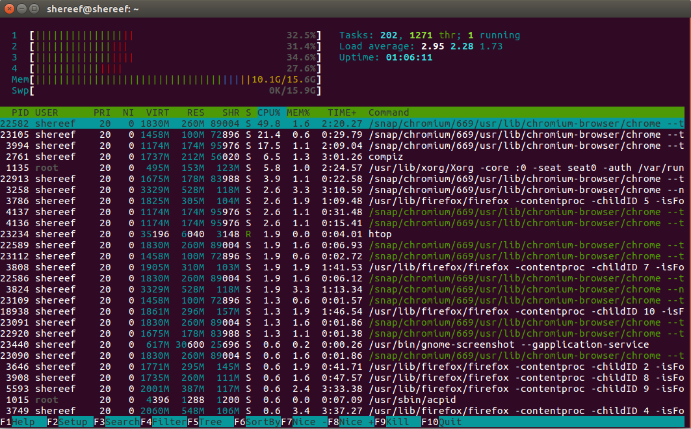Sort processes by the USER column

tap(46, 112)
